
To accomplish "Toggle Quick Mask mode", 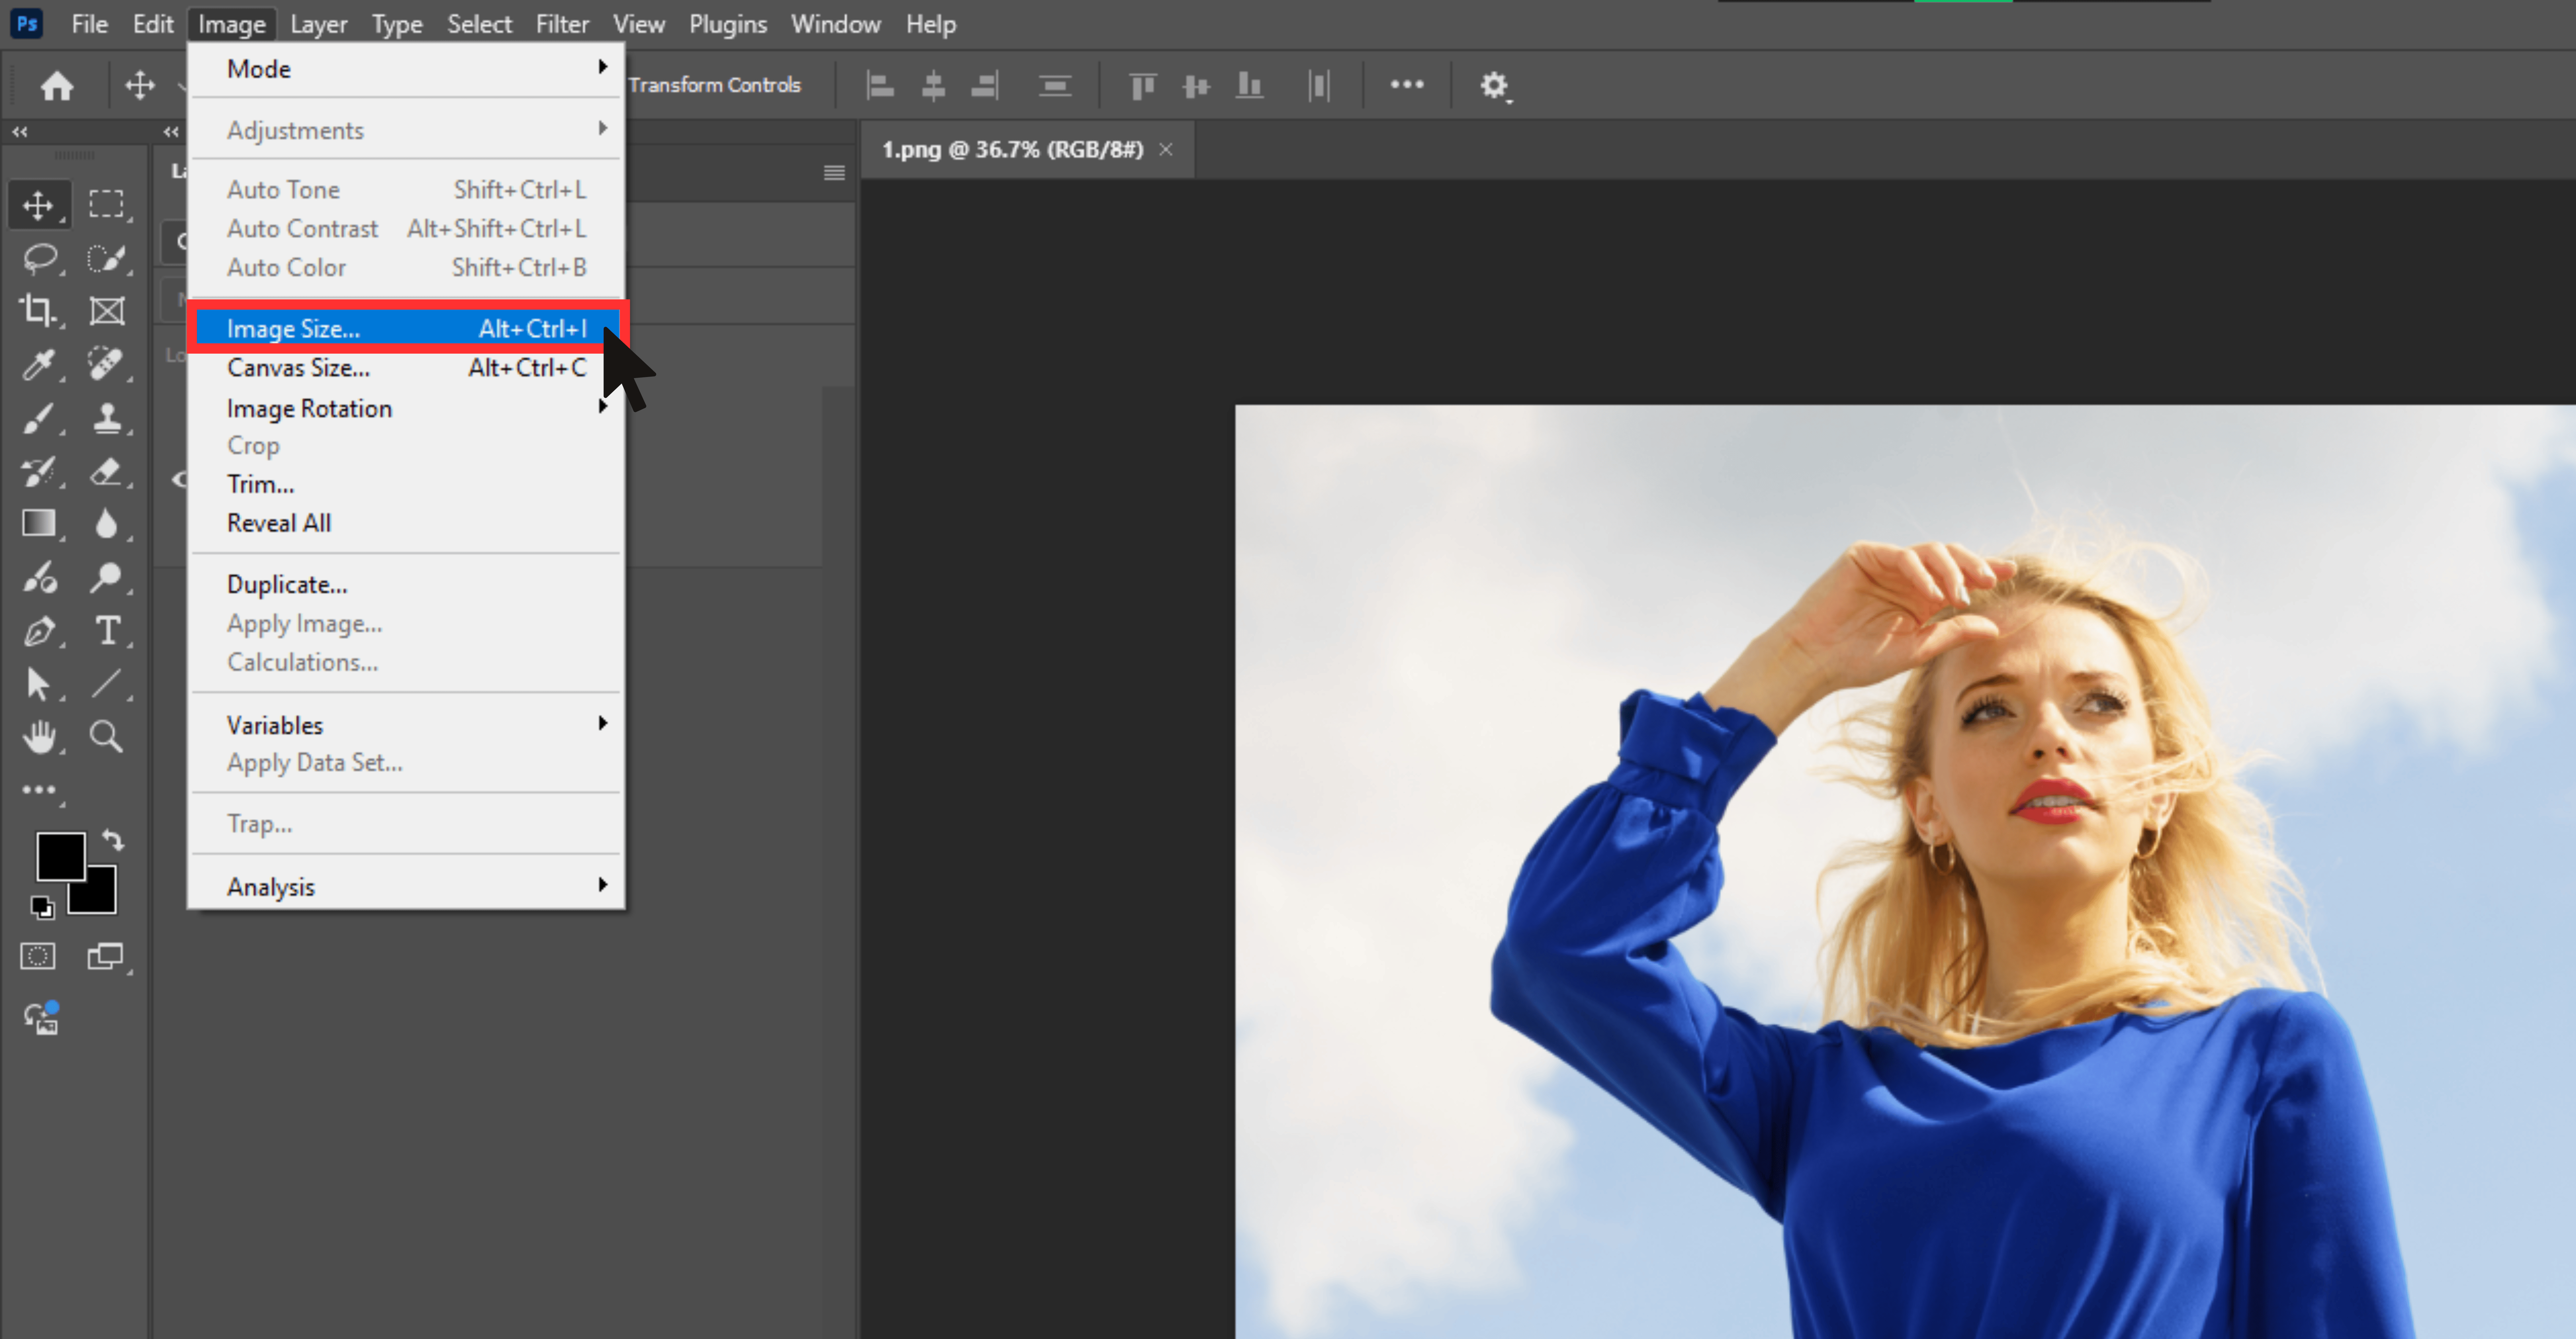I will click(38, 956).
